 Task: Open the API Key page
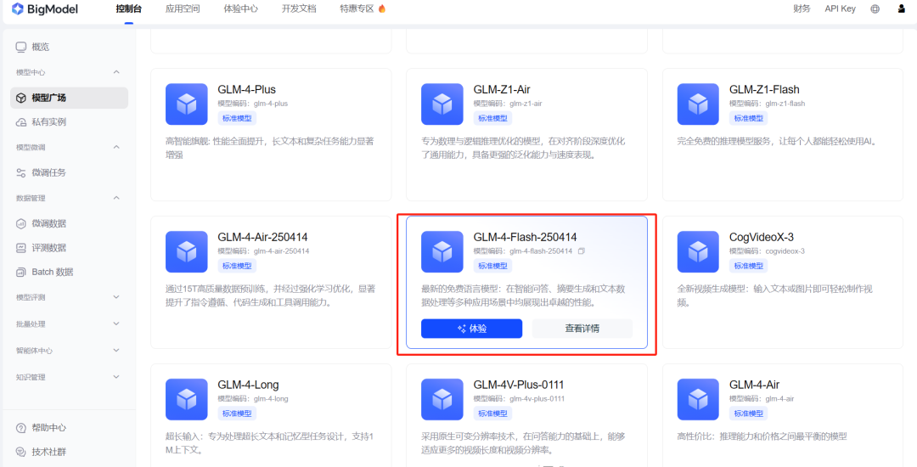click(841, 8)
